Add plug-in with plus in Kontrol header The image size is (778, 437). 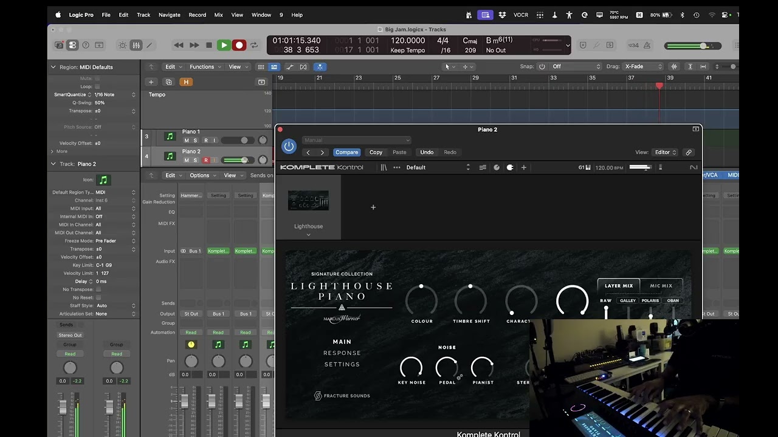coord(523,168)
